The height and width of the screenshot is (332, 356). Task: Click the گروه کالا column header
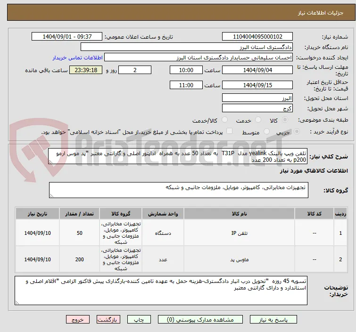(x=121, y=214)
